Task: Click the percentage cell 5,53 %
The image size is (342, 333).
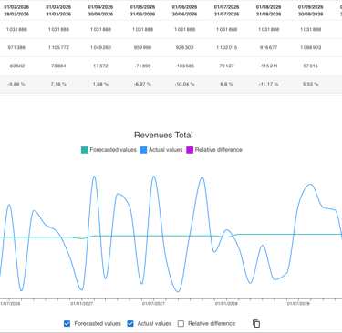Action: [x=310, y=84]
